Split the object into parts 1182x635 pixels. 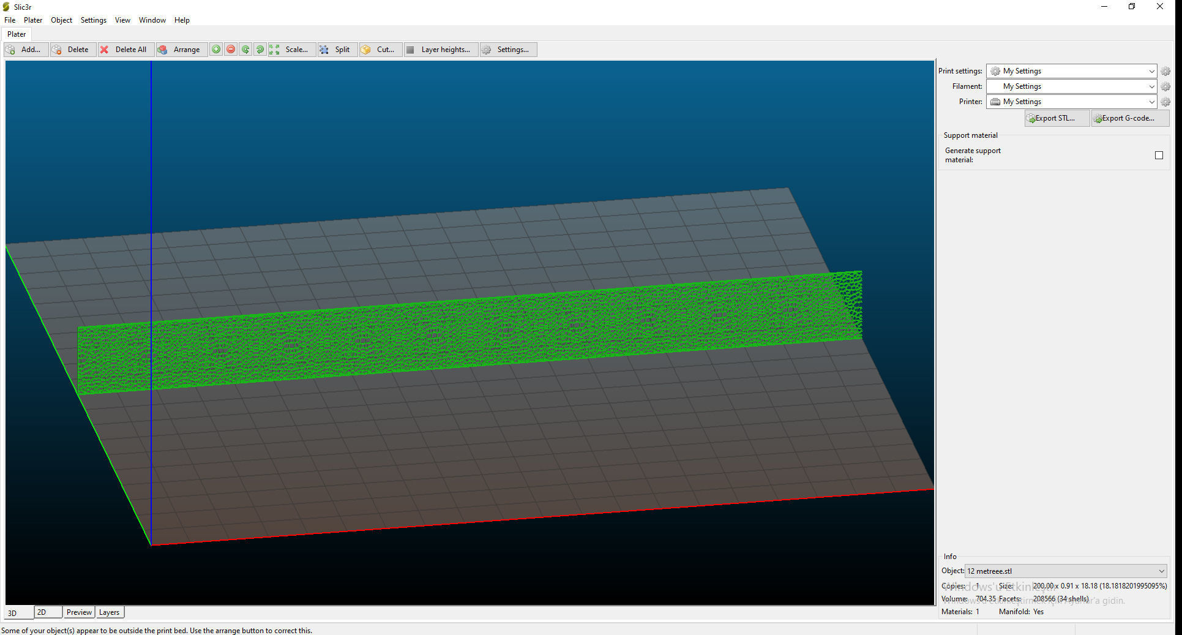[337, 50]
